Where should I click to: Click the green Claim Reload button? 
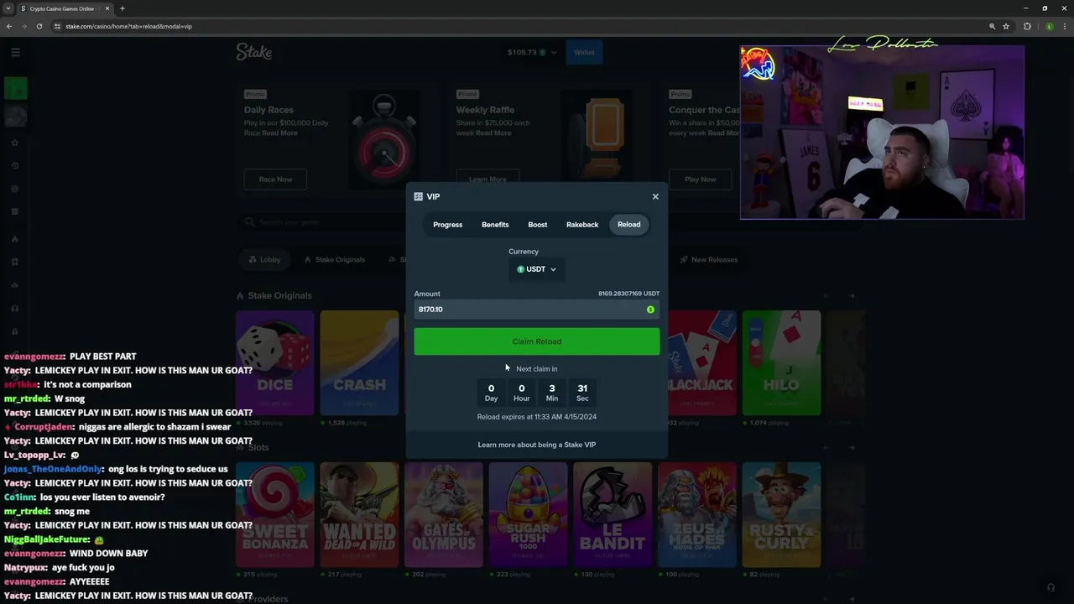pos(536,341)
